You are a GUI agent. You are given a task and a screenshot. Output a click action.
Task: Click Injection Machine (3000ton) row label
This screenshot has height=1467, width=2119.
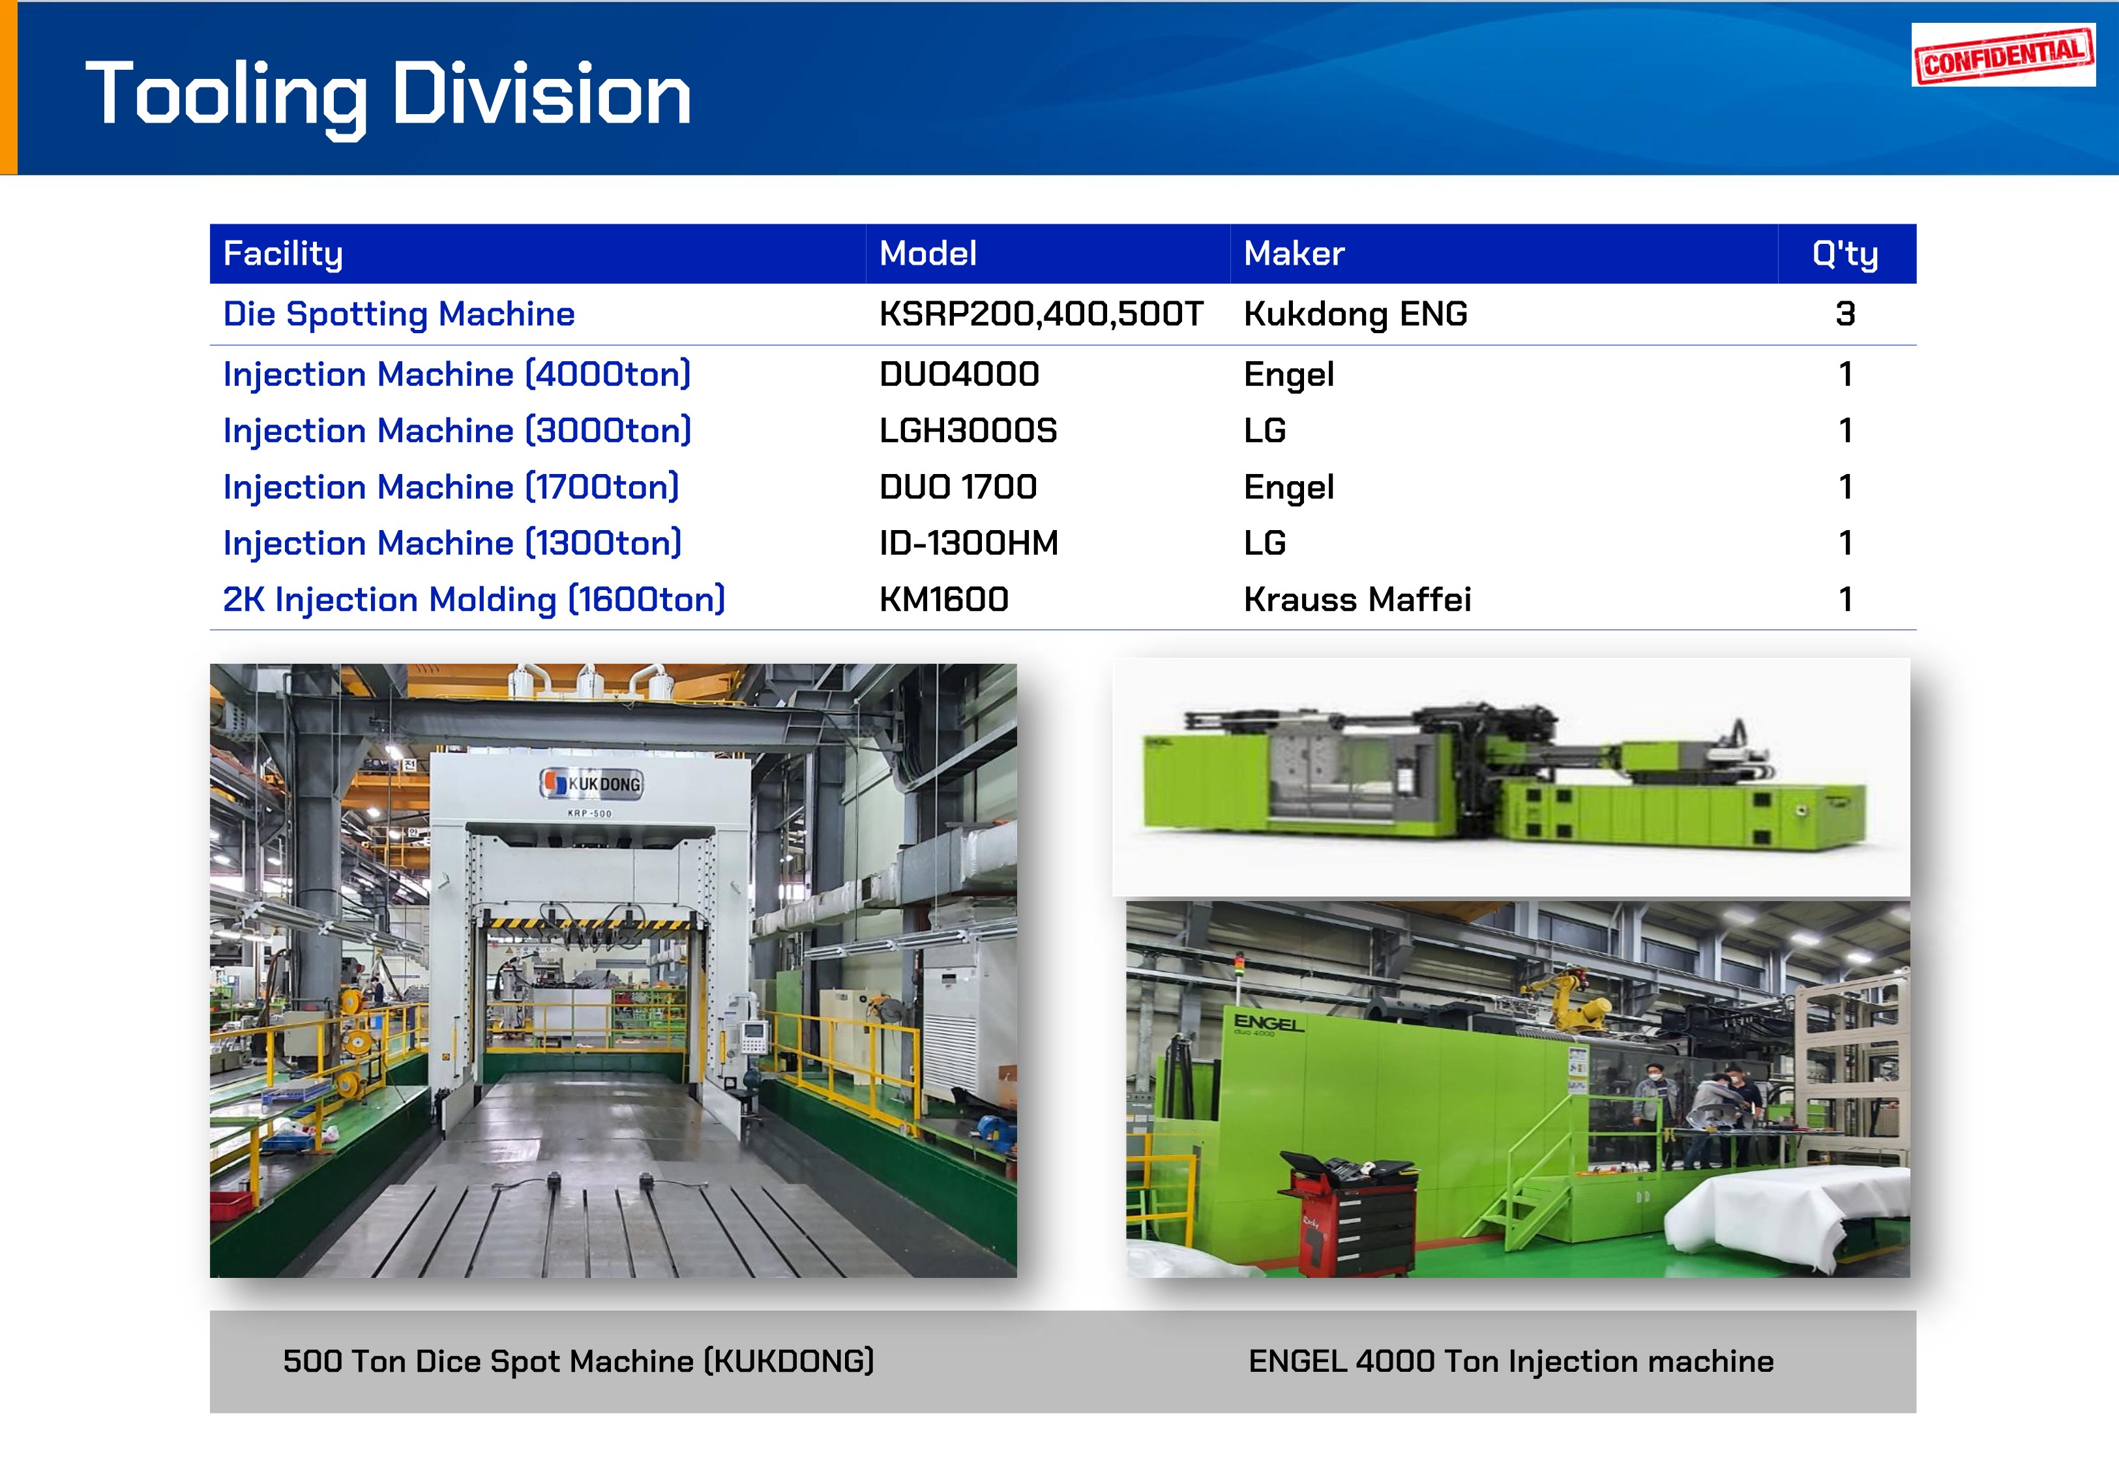click(456, 431)
